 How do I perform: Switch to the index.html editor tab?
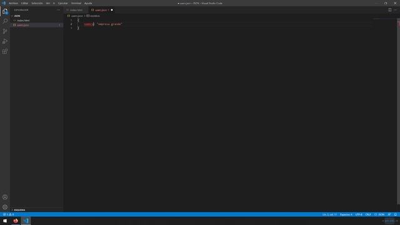(76, 10)
